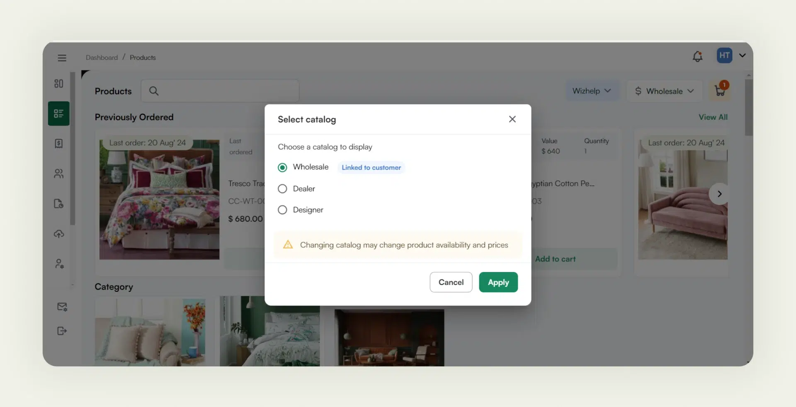Viewport: 796px width, 407px height.
Task: Click the log out icon at sidebar bottom
Action: [x=61, y=331]
